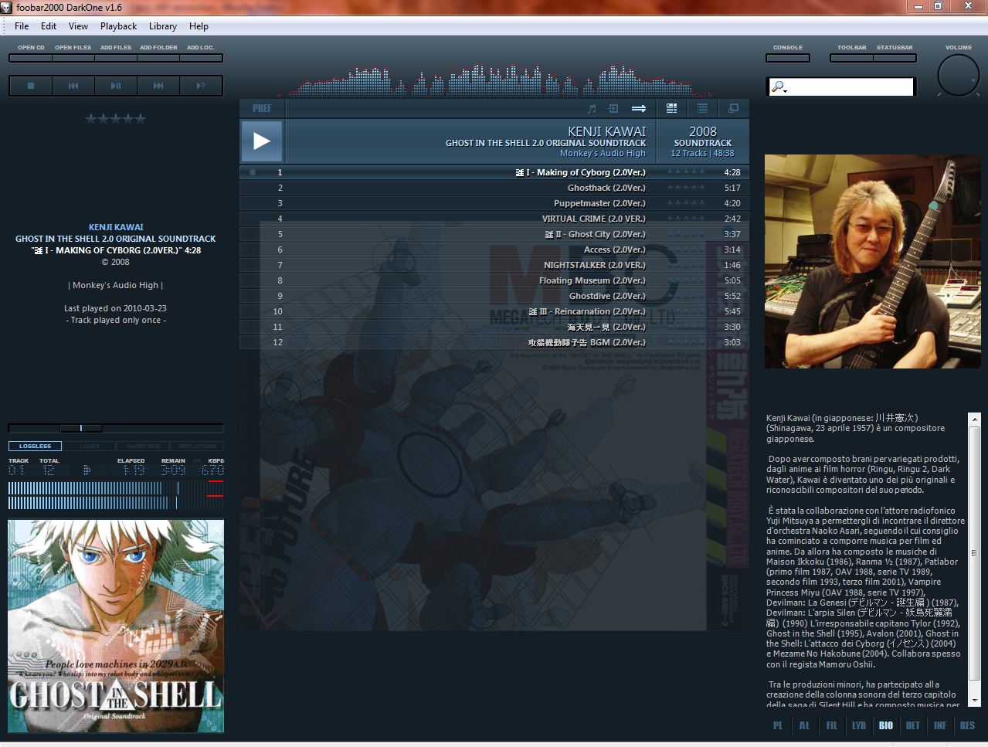Switch to the FIL panel tab
Screen dimensions: 988x747
831,725
